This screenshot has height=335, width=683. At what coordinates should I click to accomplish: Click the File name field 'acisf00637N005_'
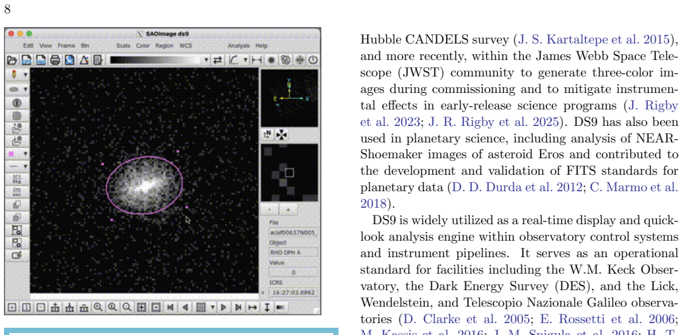coord(294,233)
